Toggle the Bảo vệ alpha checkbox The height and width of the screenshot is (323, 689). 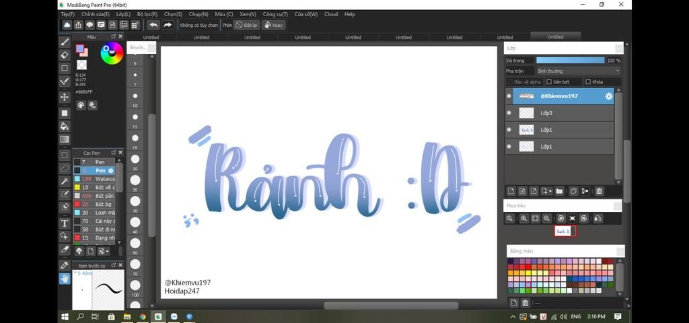[x=510, y=82]
